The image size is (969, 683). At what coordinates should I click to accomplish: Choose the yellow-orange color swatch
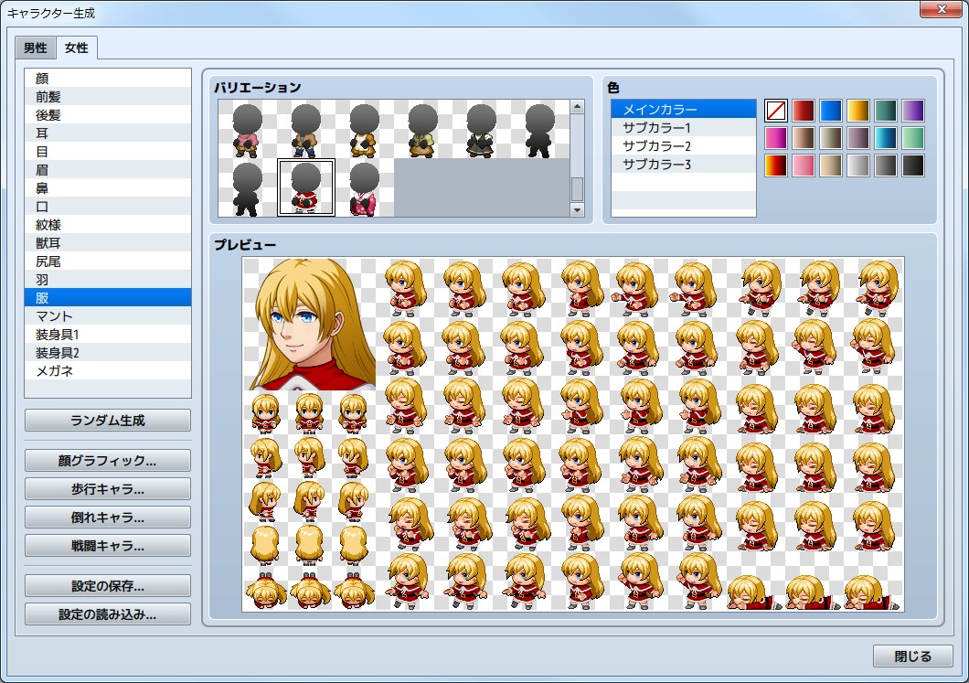pos(857,111)
